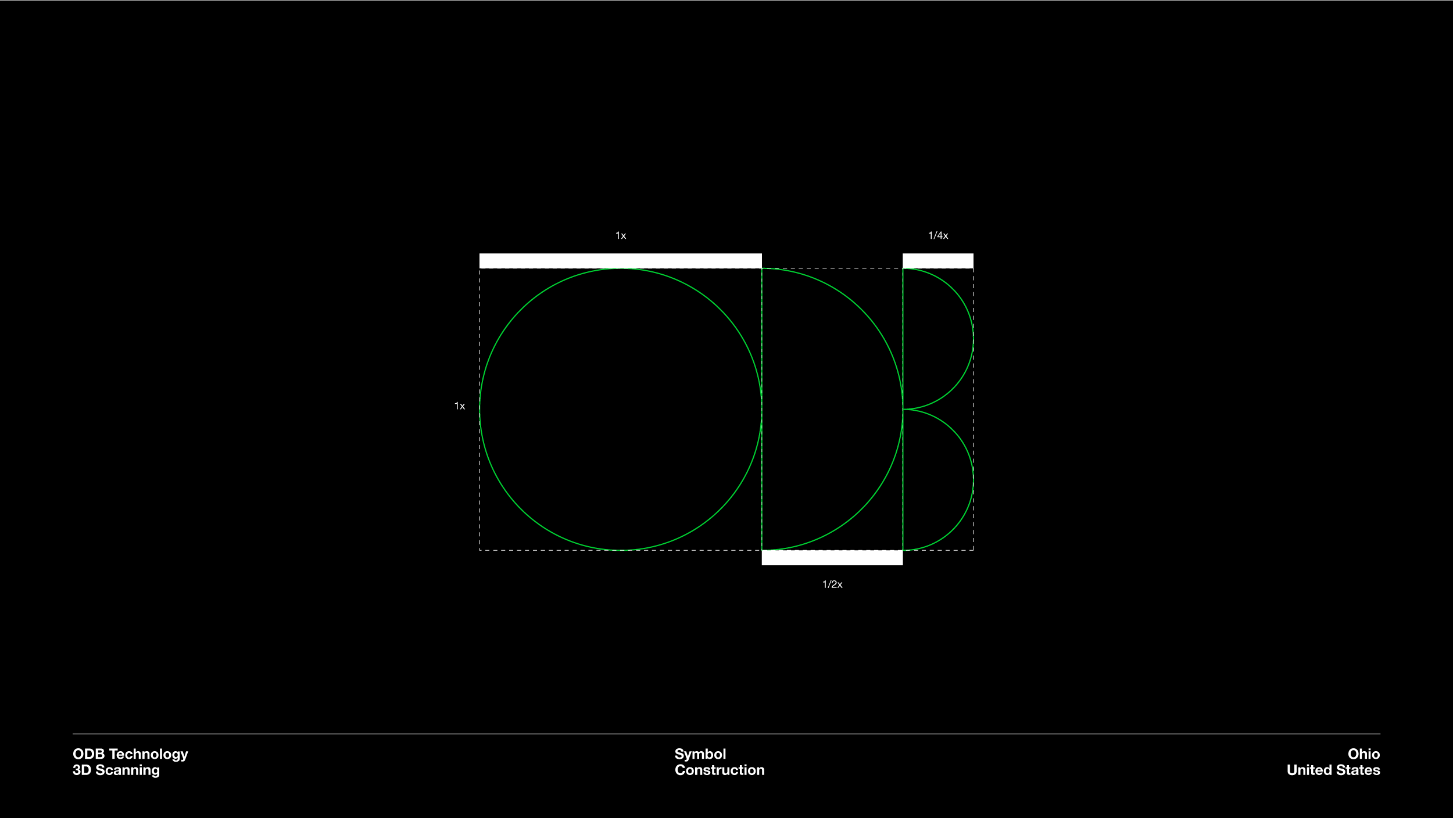
Task: Click the 1/4x measurement label
Action: coord(937,236)
